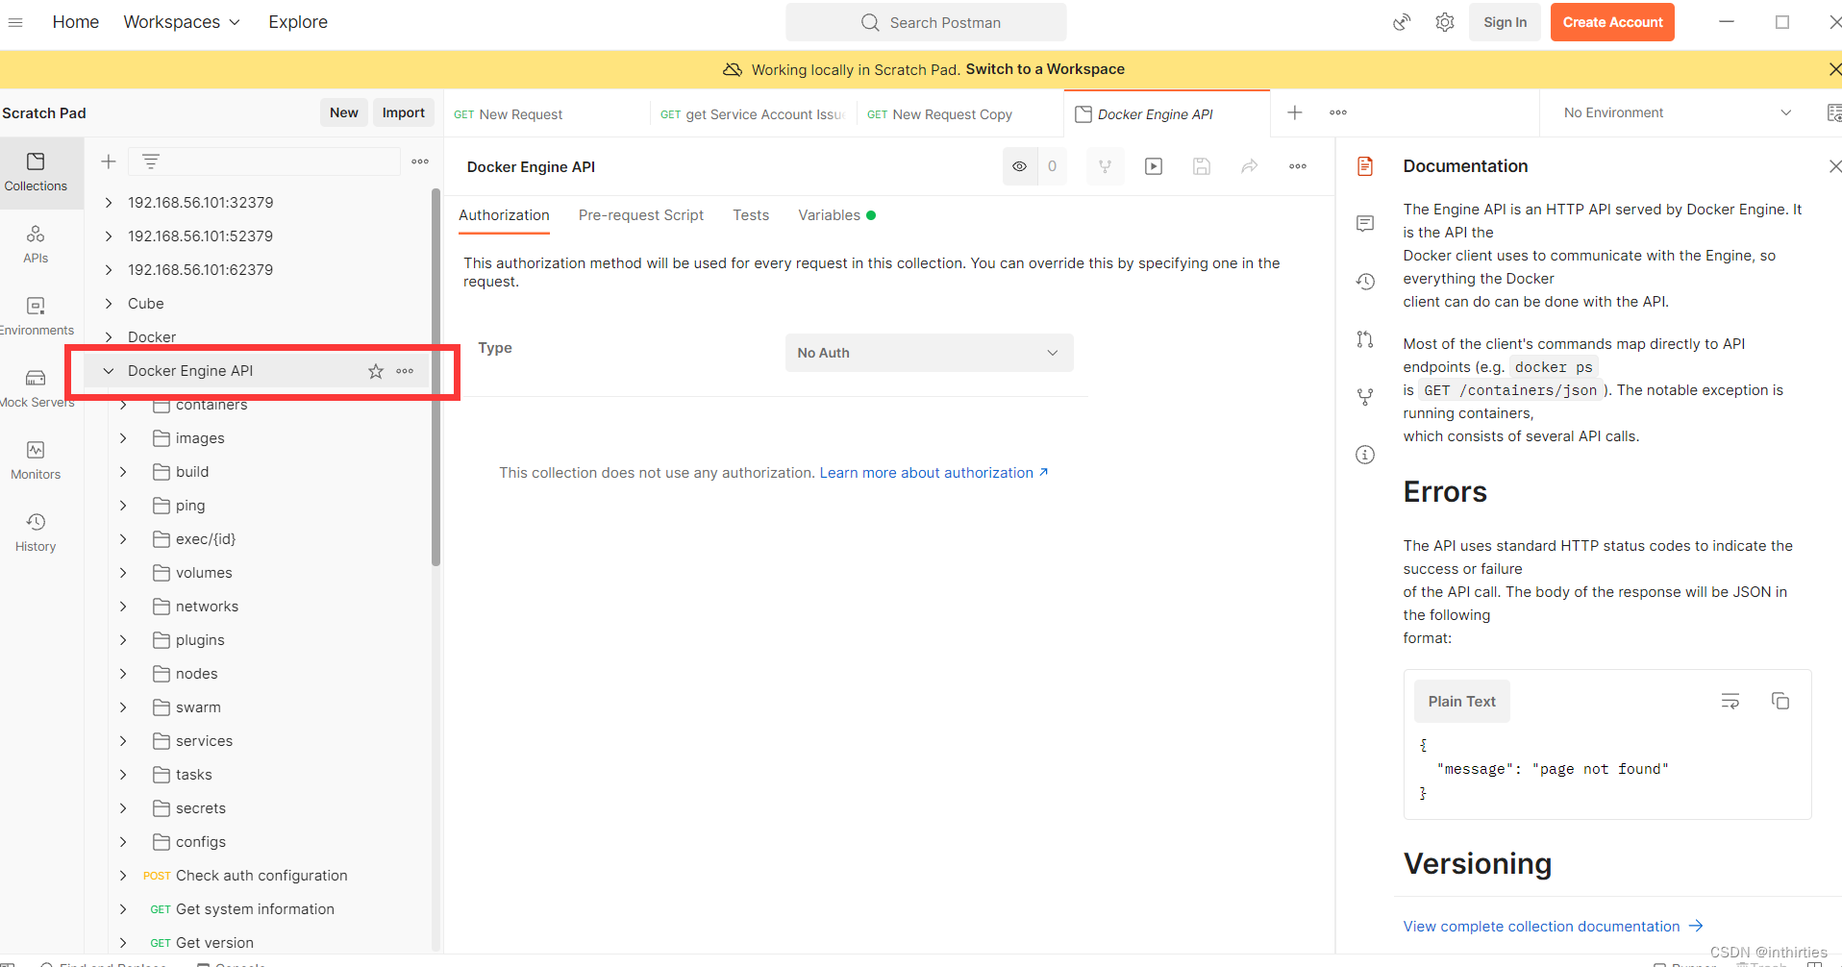Open Learn more about authorization link
The height and width of the screenshot is (967, 1842).
click(x=933, y=473)
